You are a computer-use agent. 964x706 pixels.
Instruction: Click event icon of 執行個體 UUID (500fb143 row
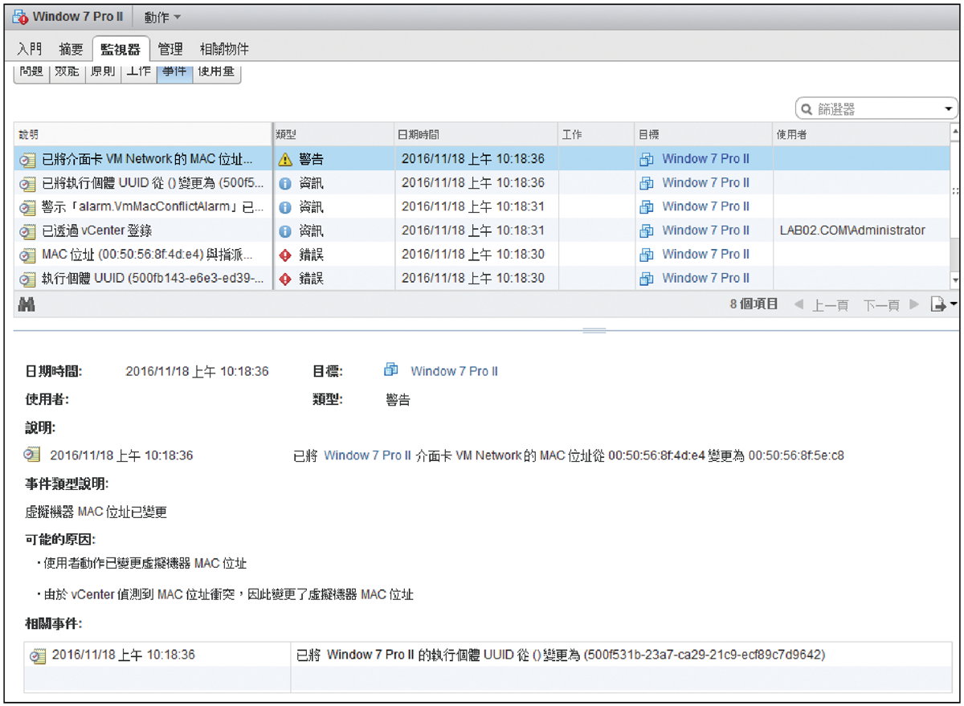[28, 279]
